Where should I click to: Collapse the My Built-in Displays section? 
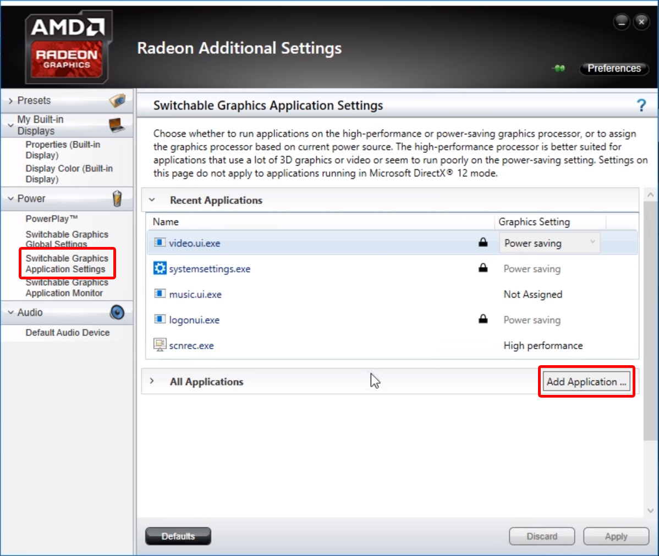click(10, 125)
